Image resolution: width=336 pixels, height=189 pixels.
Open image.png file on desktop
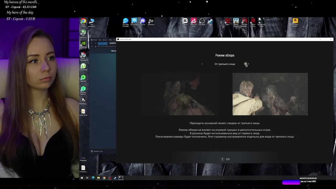coord(83,159)
